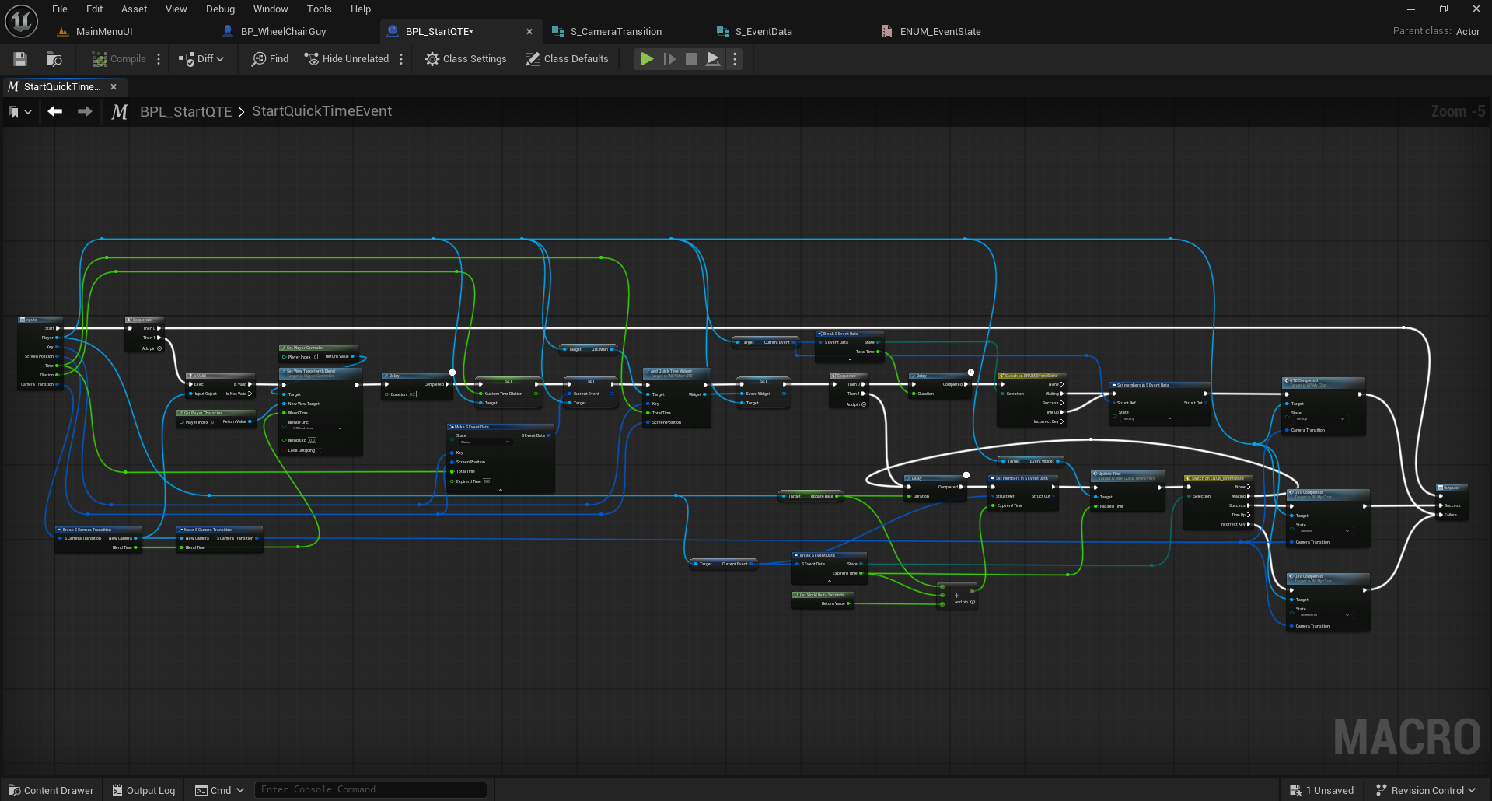
Task: Navigate back in graph history
Action: tap(55, 111)
